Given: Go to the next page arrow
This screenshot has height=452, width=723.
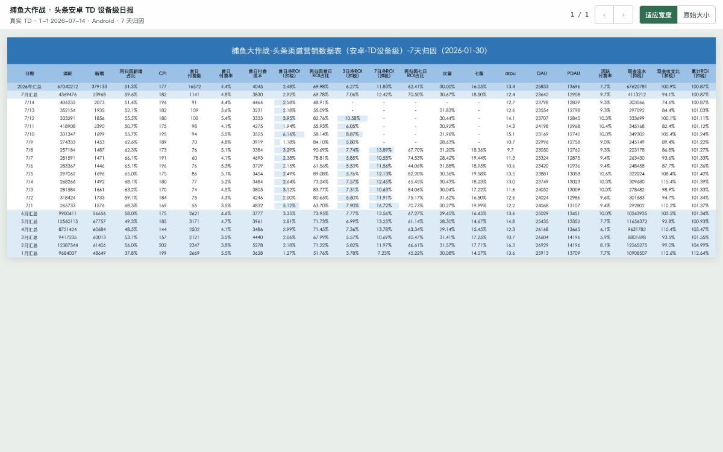Looking at the screenshot, I should point(624,15).
